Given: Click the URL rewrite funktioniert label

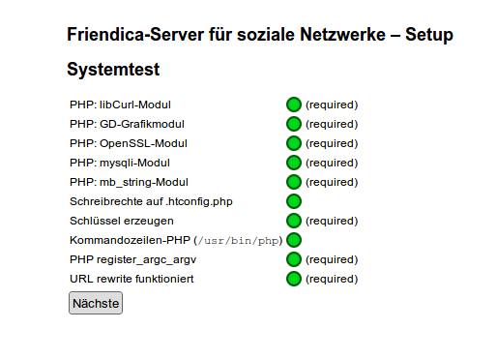Looking at the screenshot, I should 132,279.
